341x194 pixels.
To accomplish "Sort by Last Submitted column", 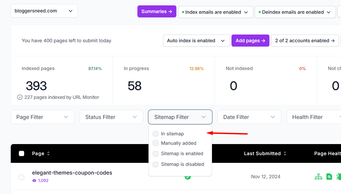I will [265, 153].
